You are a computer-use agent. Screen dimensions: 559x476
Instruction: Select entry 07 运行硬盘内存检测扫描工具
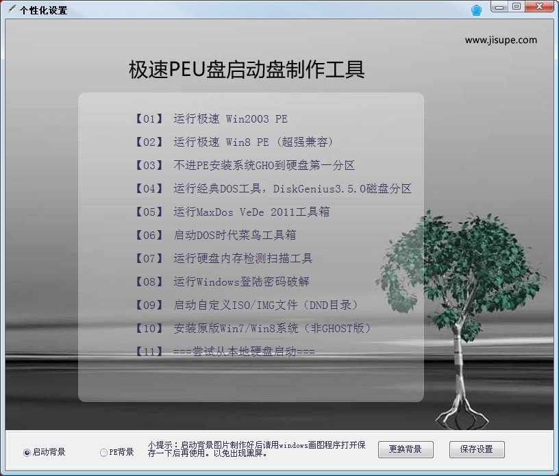223,258
